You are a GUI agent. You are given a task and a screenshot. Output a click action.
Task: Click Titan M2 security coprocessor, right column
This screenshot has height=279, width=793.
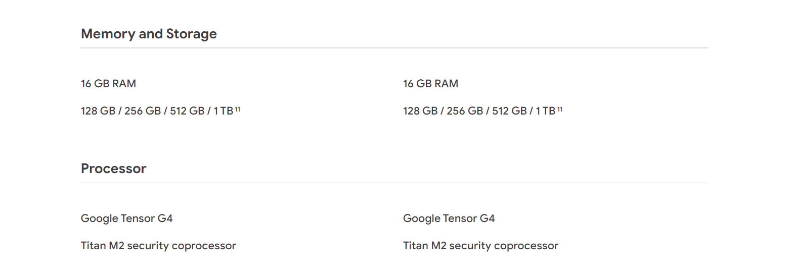(480, 246)
